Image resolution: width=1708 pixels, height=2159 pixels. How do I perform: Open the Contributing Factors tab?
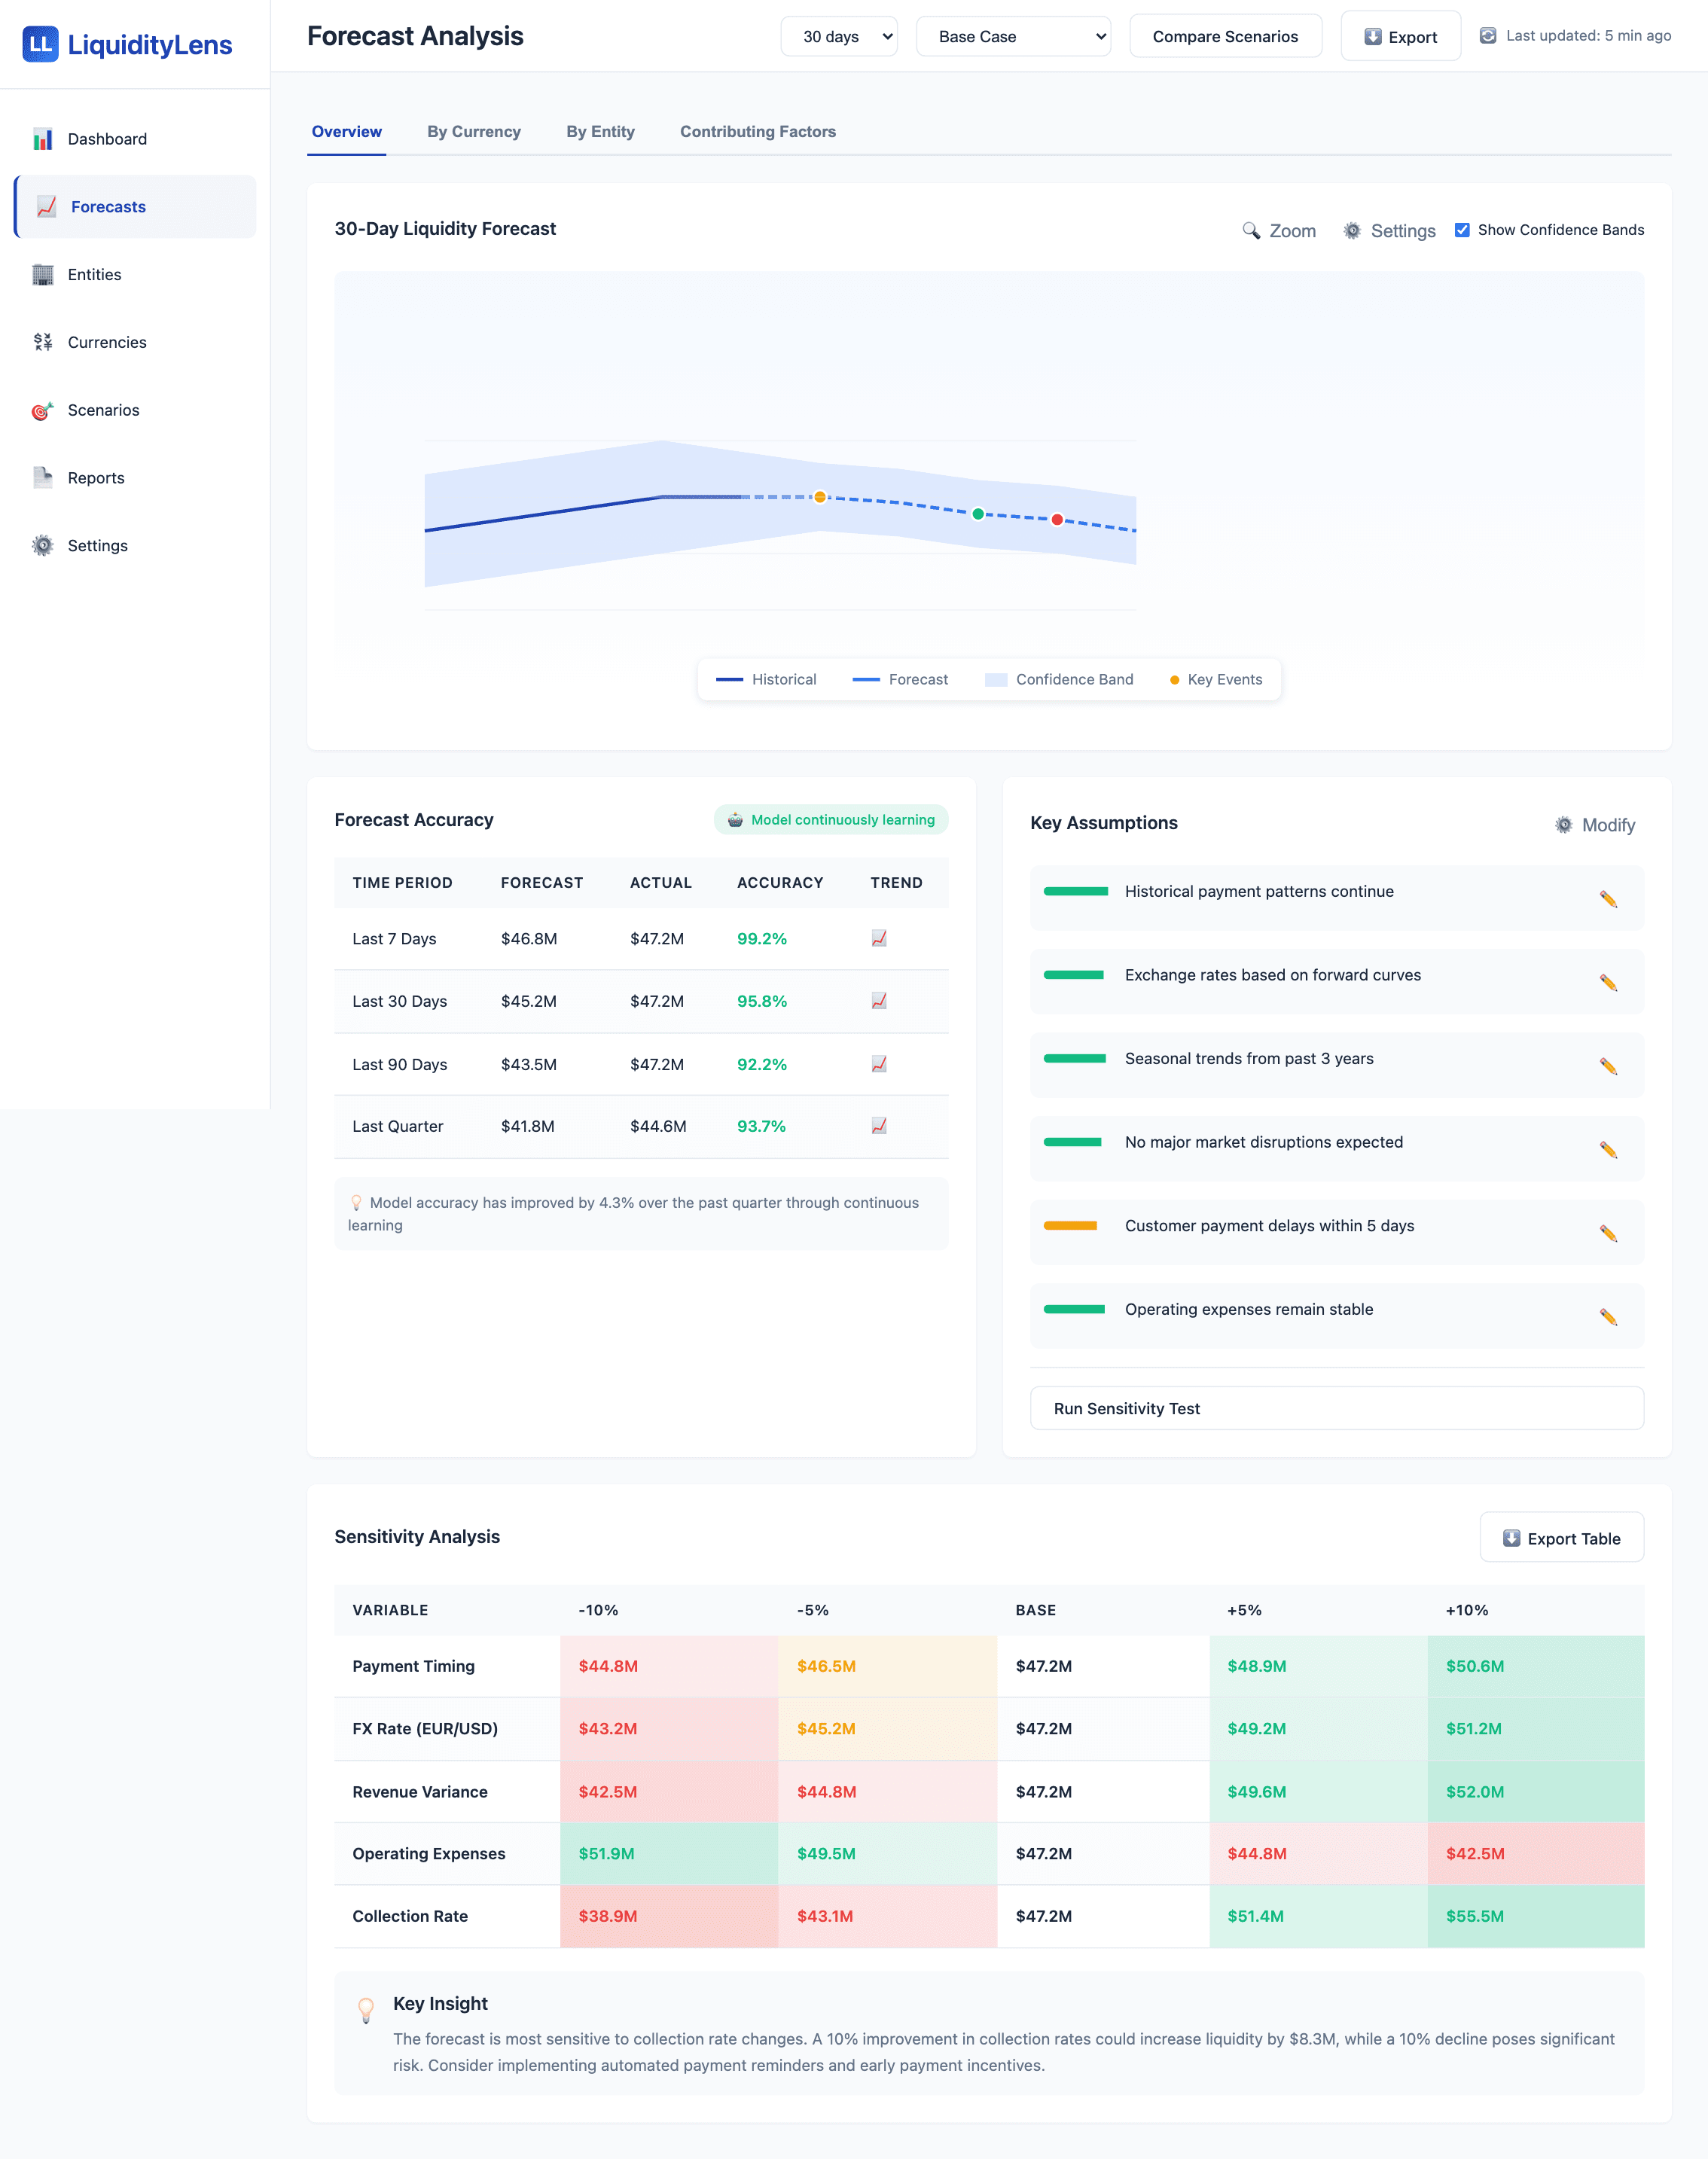point(757,132)
